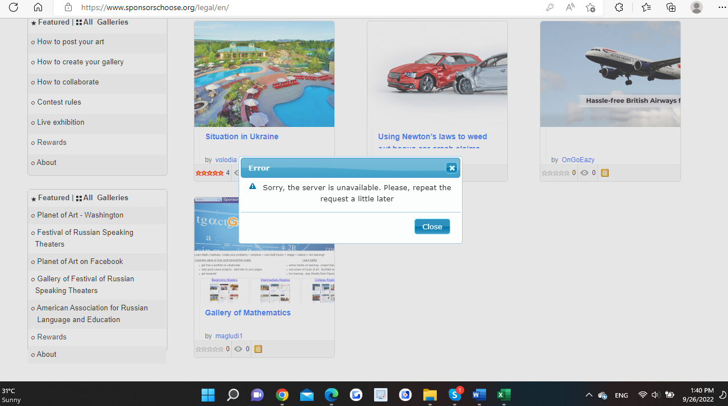
Task: Open the Favorites list icon
Action: tap(646, 7)
